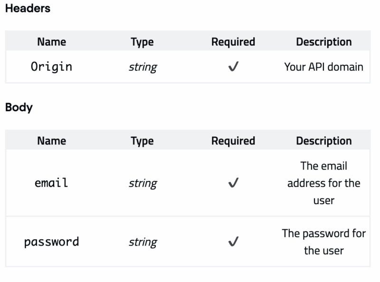
Task: Click the Required checkmark in the email row
Action: pyautogui.click(x=233, y=183)
